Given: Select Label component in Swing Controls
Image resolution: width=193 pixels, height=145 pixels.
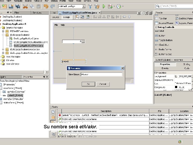Looking at the screenshot, I should [x=159, y=31].
